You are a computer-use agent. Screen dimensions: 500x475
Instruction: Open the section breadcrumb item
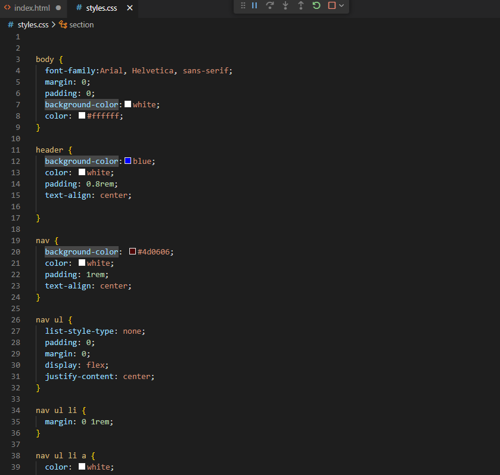81,24
